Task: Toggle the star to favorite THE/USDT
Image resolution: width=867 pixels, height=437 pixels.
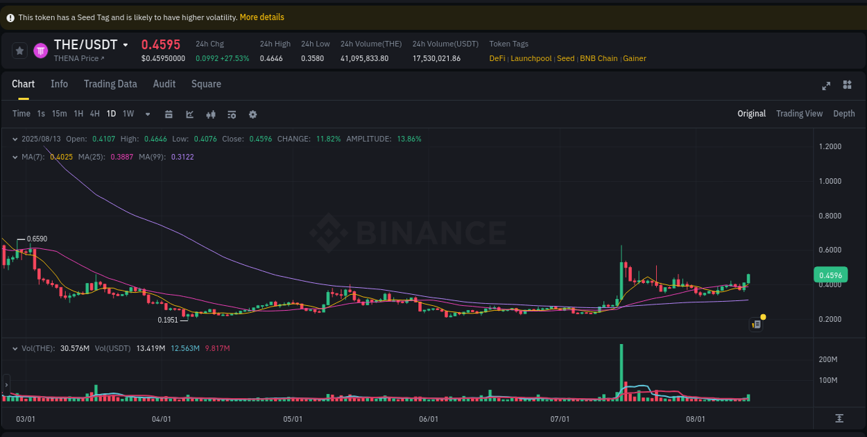Action: (x=19, y=51)
